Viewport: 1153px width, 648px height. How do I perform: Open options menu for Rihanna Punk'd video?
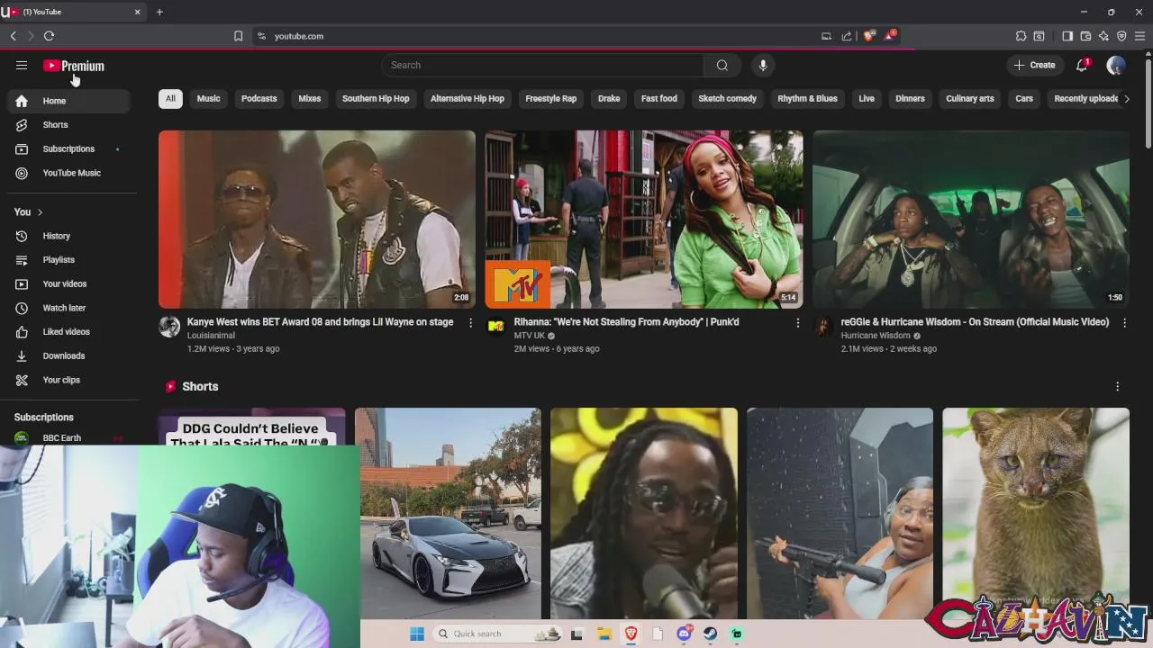click(x=797, y=322)
